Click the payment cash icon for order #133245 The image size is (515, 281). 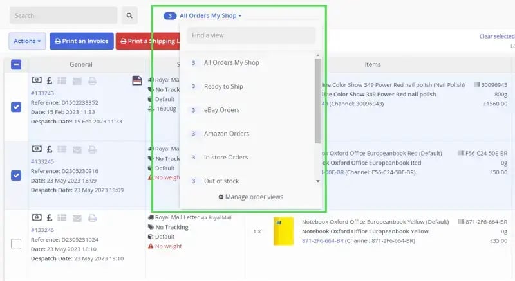[x=37, y=149]
